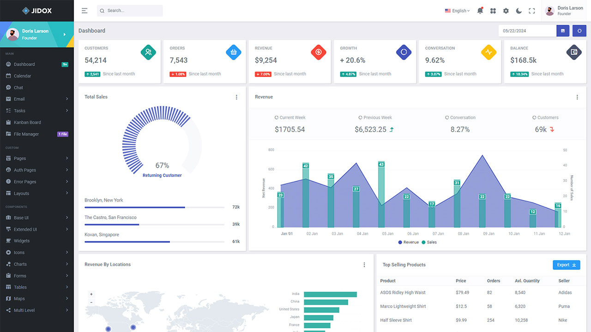Click inside the date input field

pos(526,30)
